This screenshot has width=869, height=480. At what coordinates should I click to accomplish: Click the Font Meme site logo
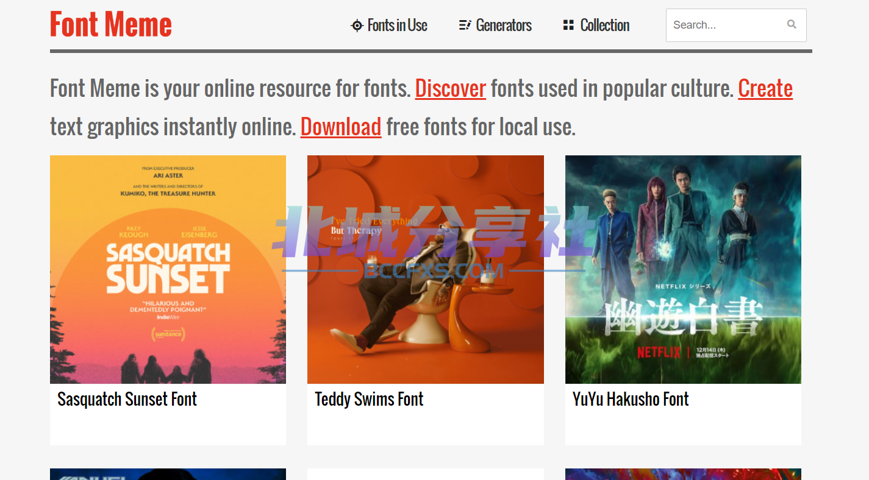(110, 24)
